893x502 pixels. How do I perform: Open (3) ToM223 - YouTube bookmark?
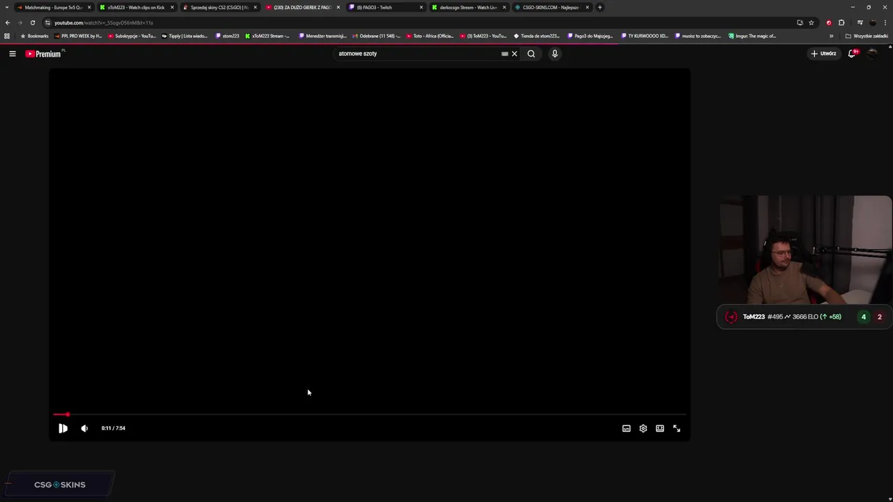pos(483,36)
